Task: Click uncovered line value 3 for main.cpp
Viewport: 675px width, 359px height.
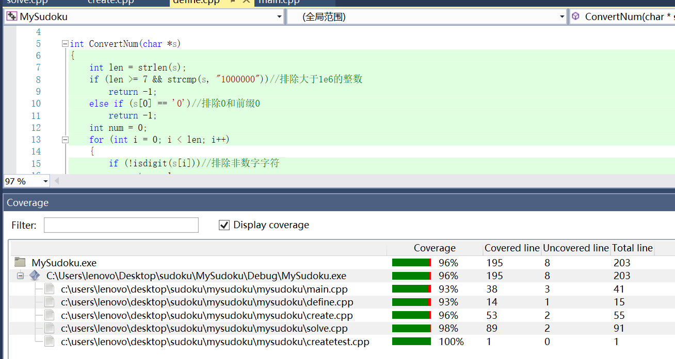Action: tap(547, 289)
